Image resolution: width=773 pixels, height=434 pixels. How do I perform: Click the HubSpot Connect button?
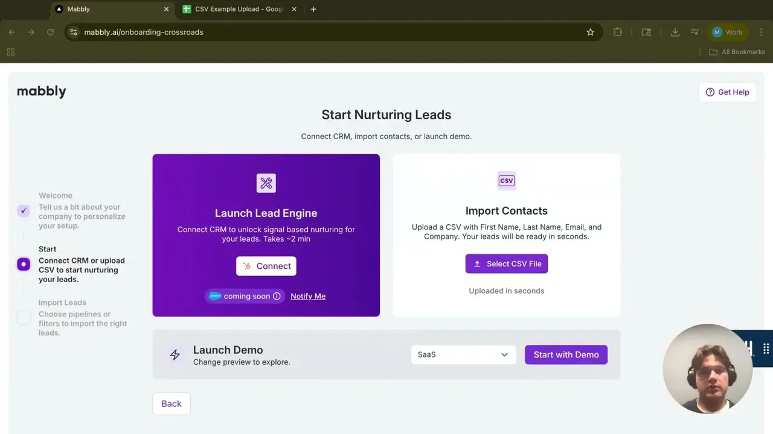[266, 266]
